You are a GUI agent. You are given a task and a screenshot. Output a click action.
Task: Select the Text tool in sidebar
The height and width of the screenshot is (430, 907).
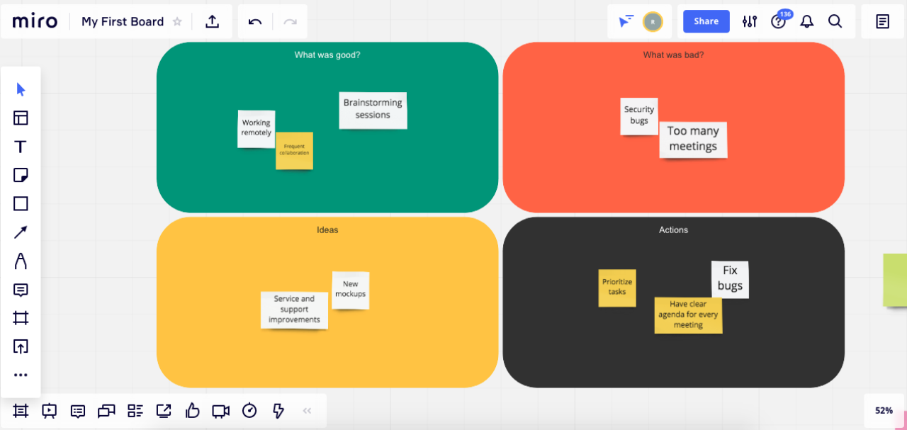[x=21, y=147]
